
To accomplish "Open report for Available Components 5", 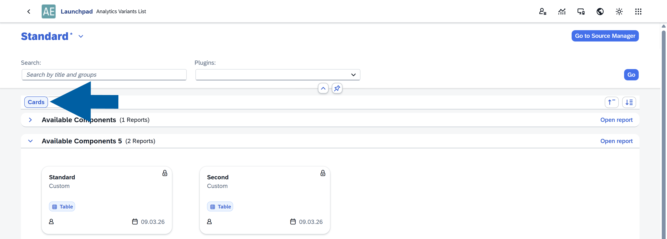I will point(616,141).
